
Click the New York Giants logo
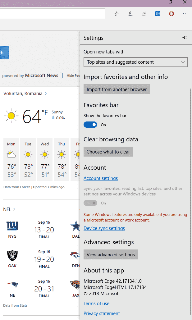(12, 226)
